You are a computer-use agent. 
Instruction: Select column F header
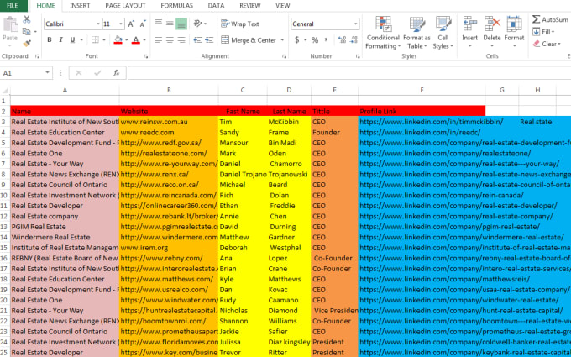[x=422, y=90]
